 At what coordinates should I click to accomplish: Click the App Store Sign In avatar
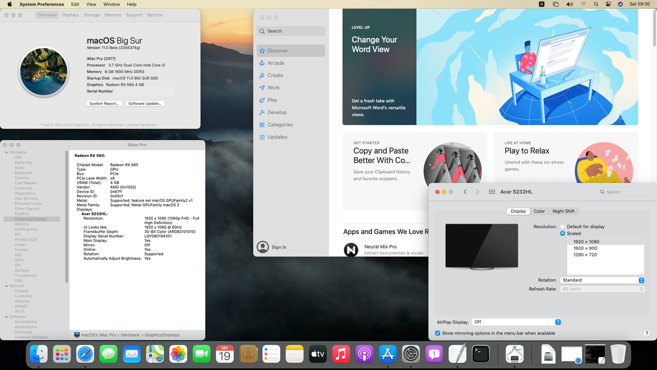point(263,247)
